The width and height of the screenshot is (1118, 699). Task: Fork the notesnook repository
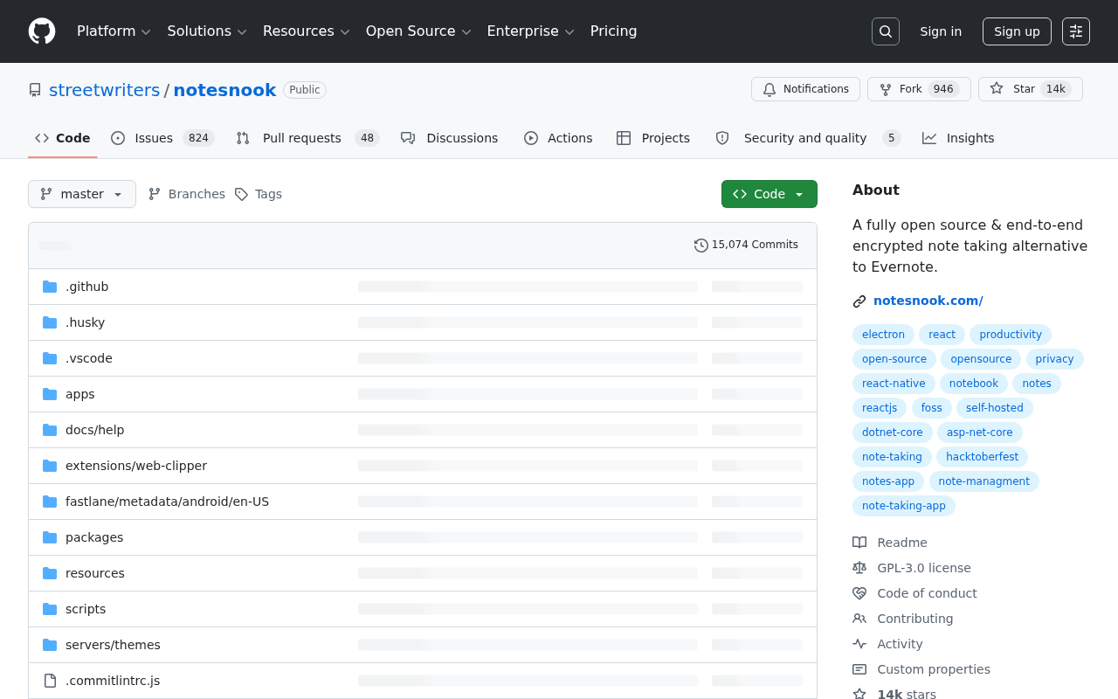919,89
